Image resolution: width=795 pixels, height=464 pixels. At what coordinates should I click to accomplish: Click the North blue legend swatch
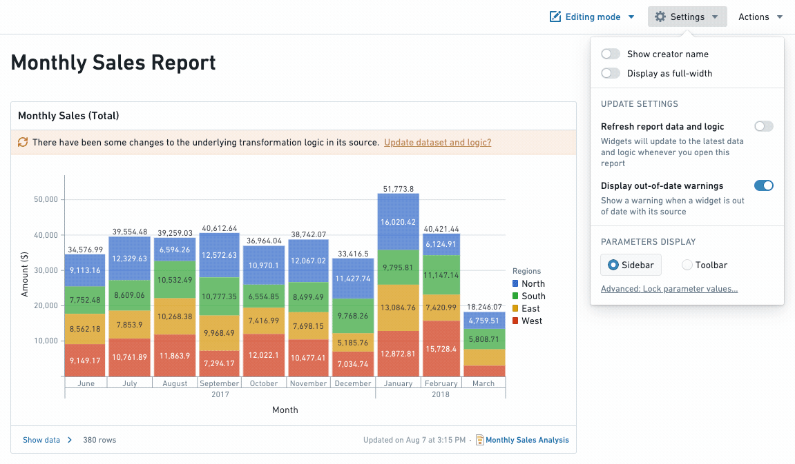click(x=515, y=284)
